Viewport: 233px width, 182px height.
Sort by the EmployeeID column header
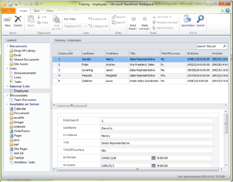pyautogui.click(x=70, y=53)
